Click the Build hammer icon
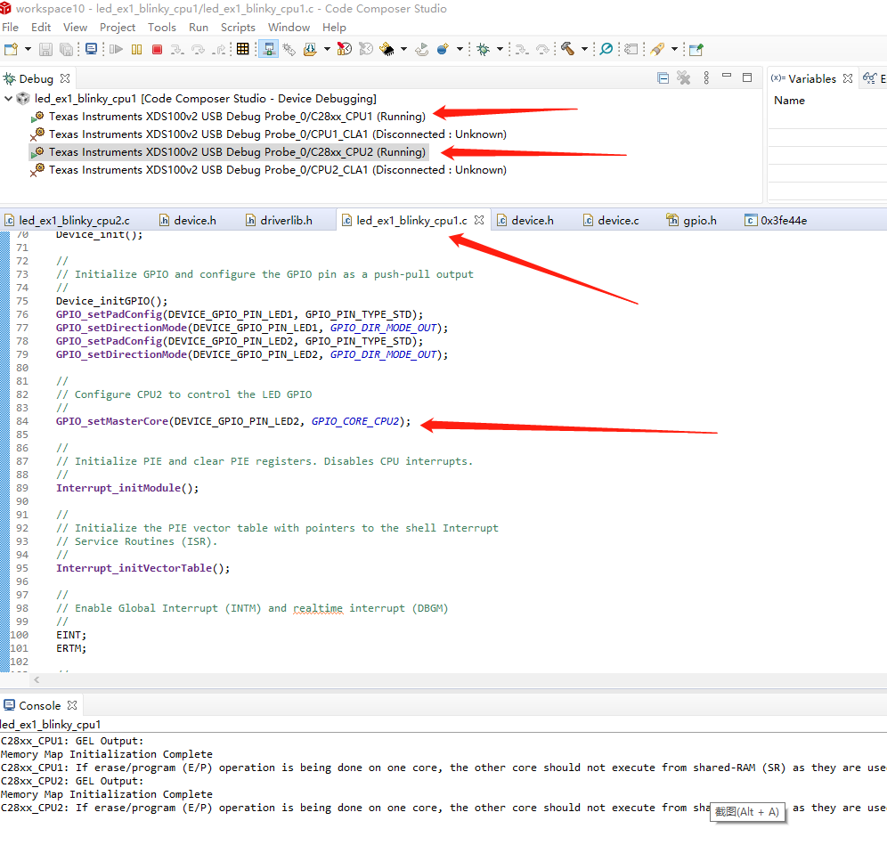Viewport: 887px width, 853px height. pos(568,49)
